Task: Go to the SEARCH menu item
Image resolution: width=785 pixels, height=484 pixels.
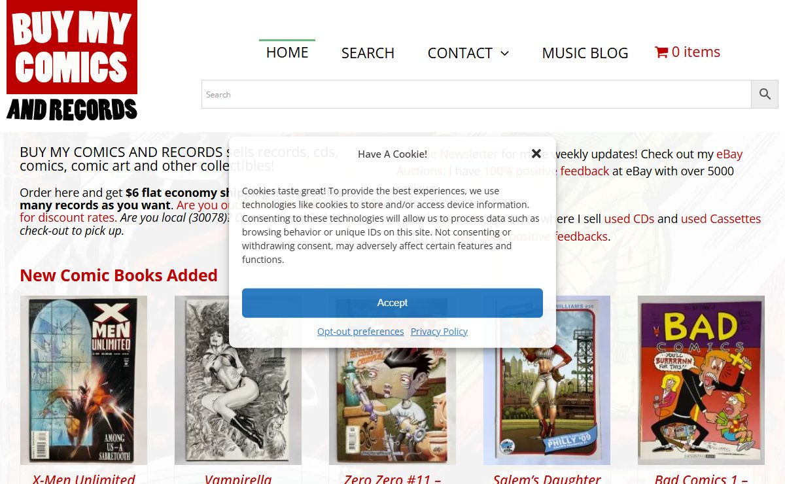Action: [368, 53]
